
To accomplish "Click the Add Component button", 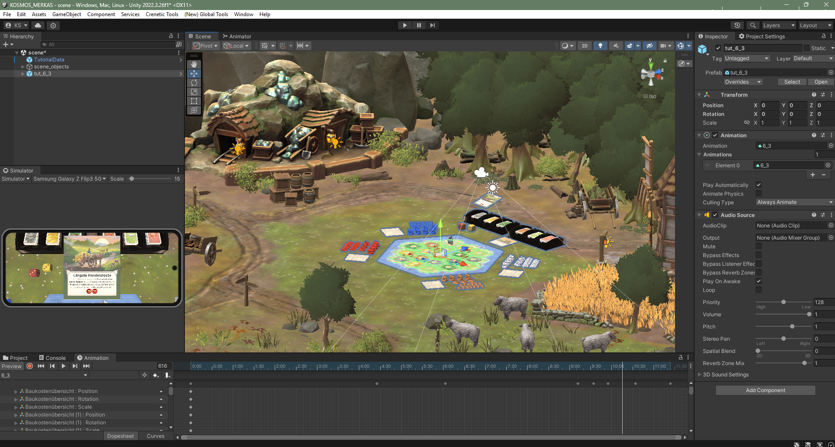I will (x=765, y=390).
